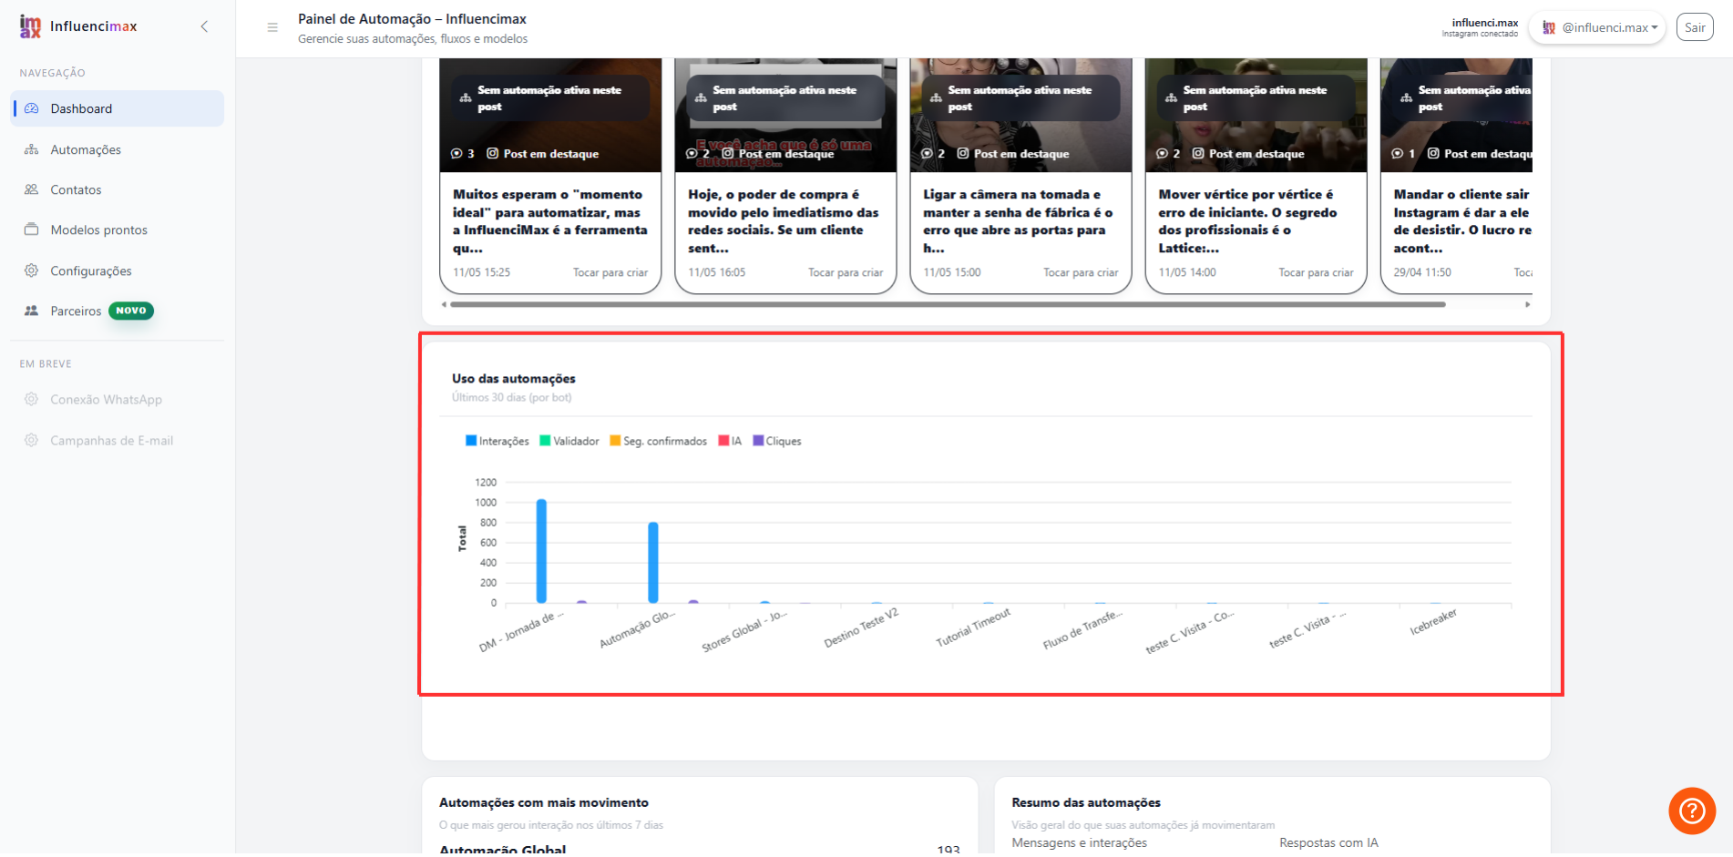Click the carousel scroll left arrow
1733x857 pixels.
[444, 304]
